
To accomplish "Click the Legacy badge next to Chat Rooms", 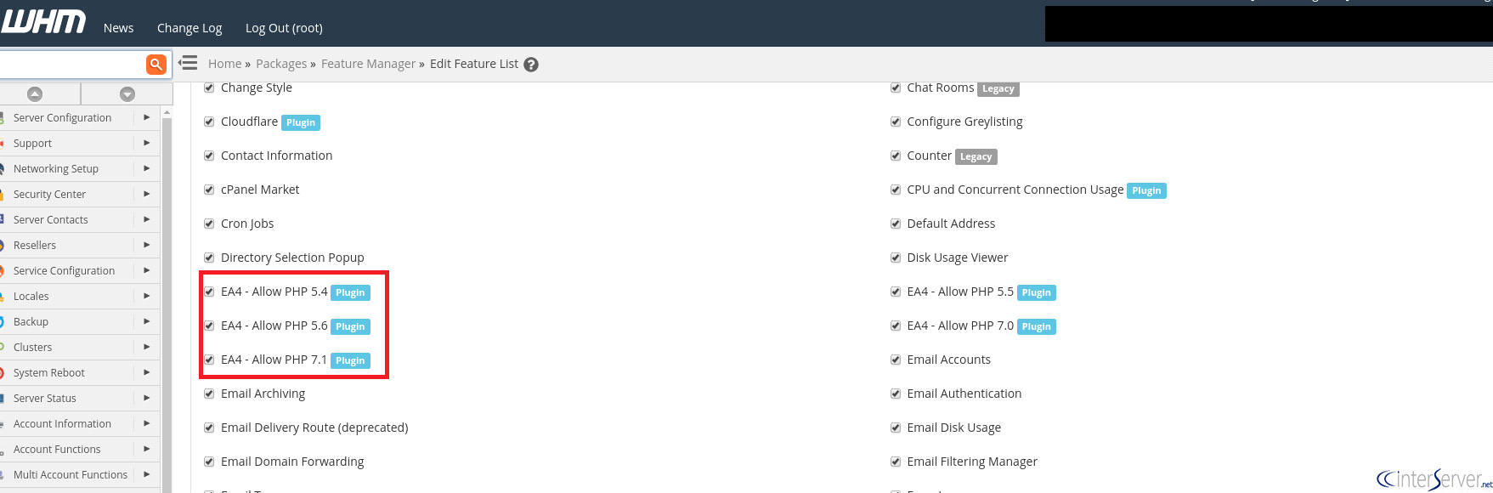I will point(998,88).
